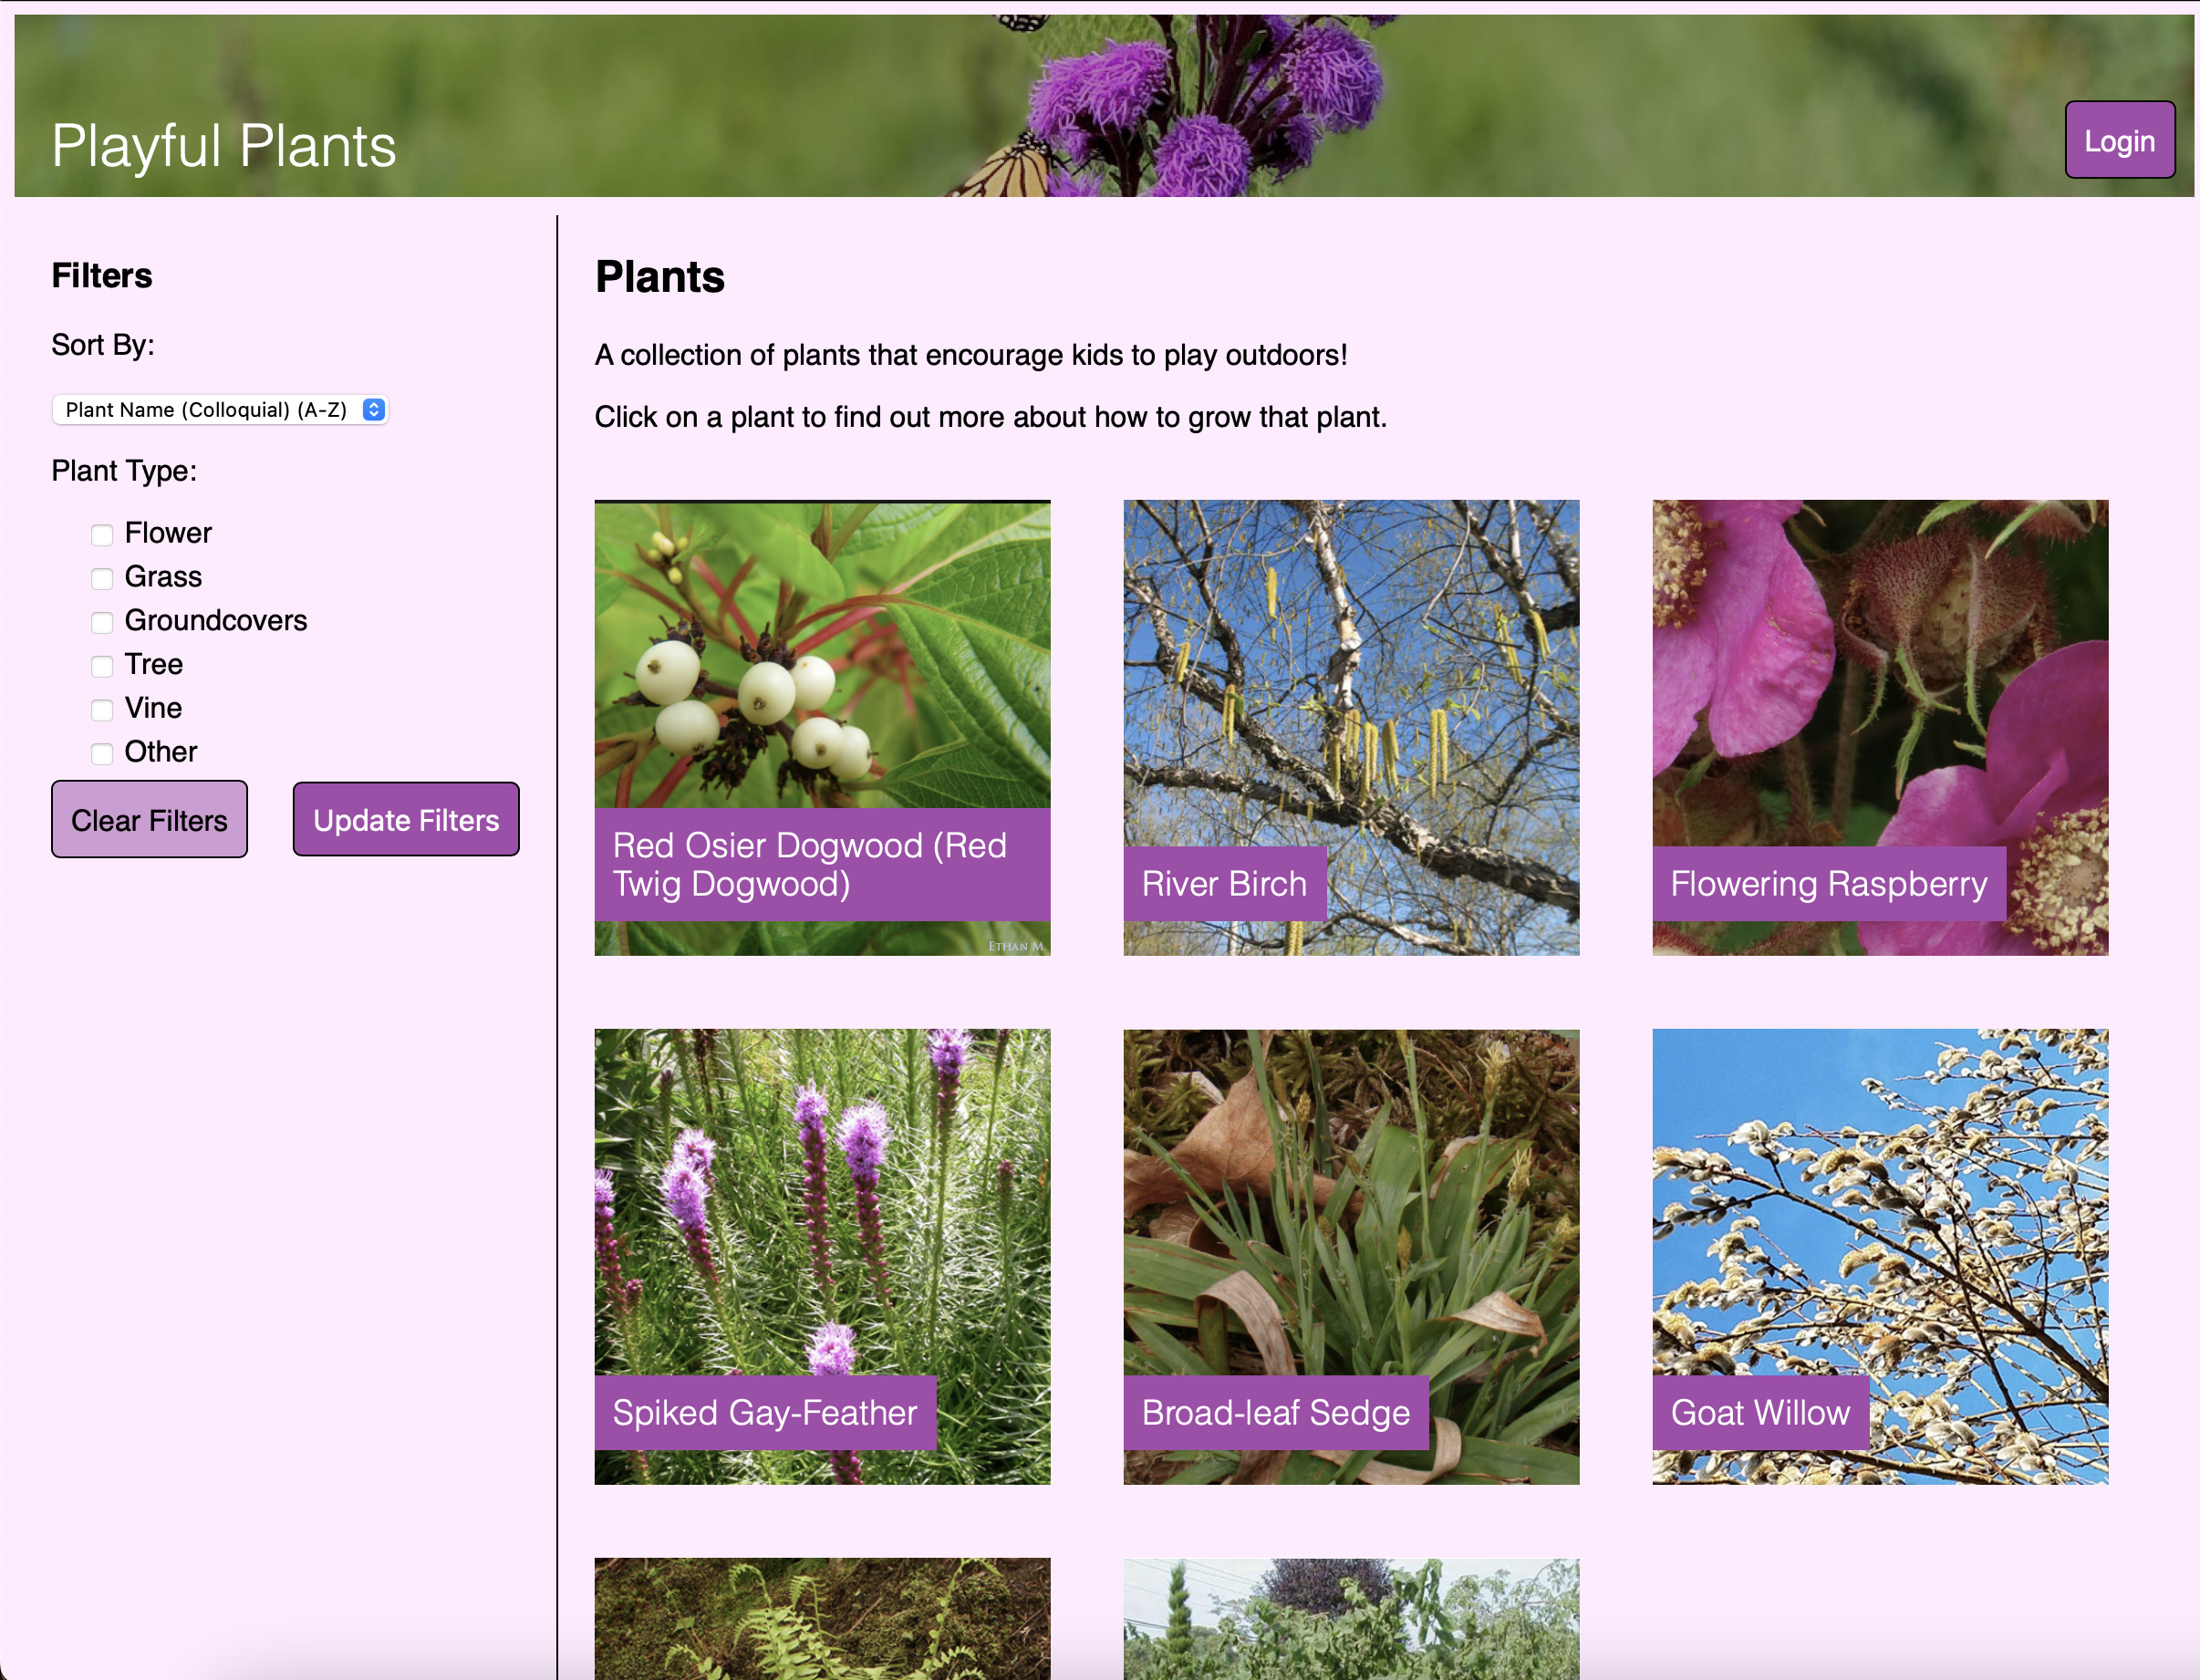Enable the Other plant type option
This screenshot has height=1680, width=2200.
pyautogui.click(x=102, y=754)
